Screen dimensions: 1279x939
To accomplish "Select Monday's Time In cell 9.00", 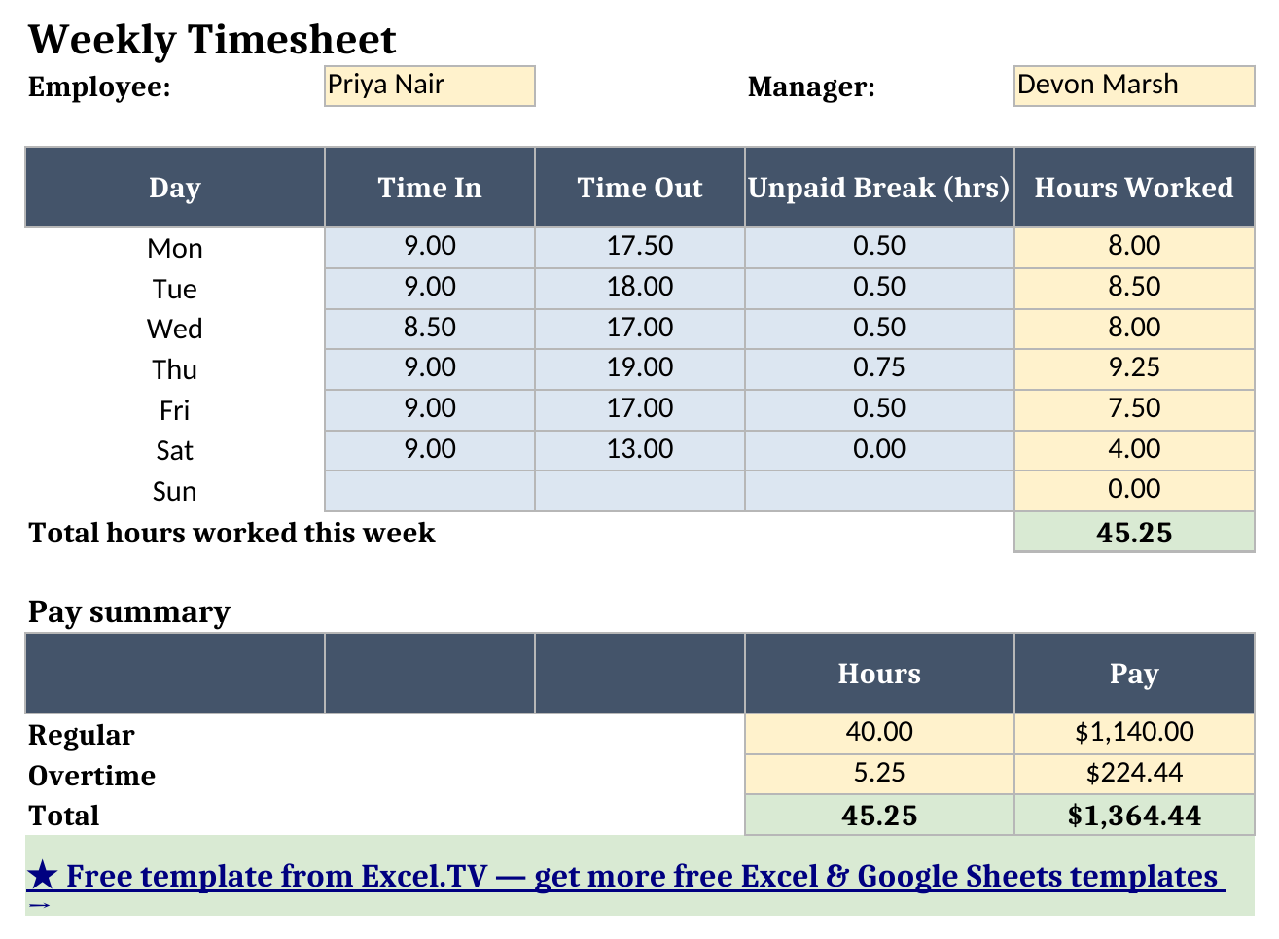I will (430, 247).
